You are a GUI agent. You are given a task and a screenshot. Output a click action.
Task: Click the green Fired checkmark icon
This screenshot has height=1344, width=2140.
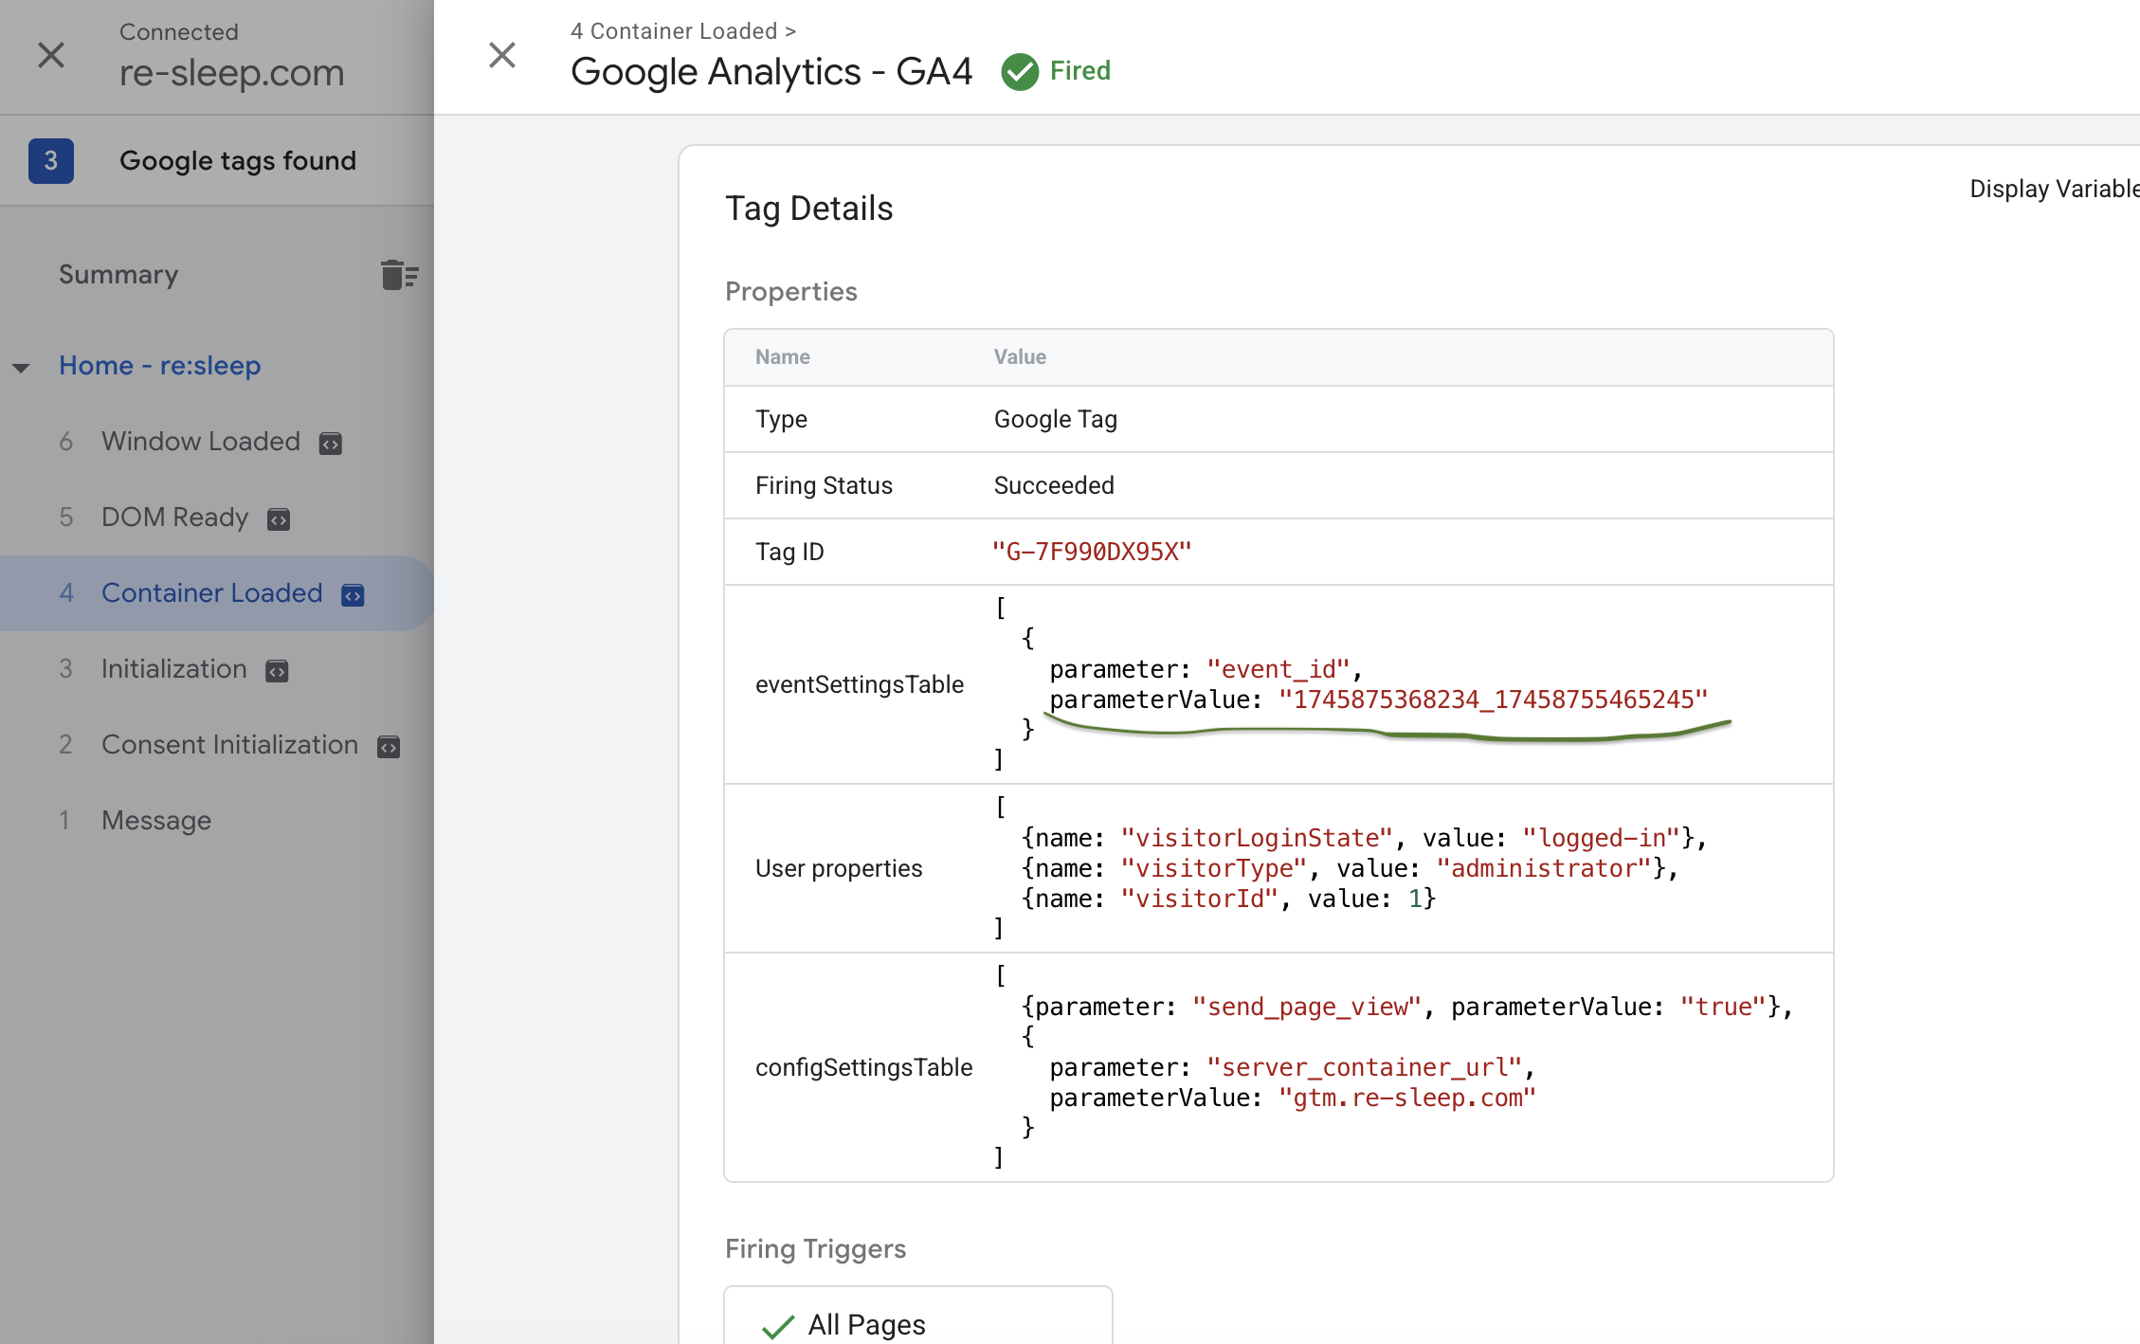click(1020, 72)
